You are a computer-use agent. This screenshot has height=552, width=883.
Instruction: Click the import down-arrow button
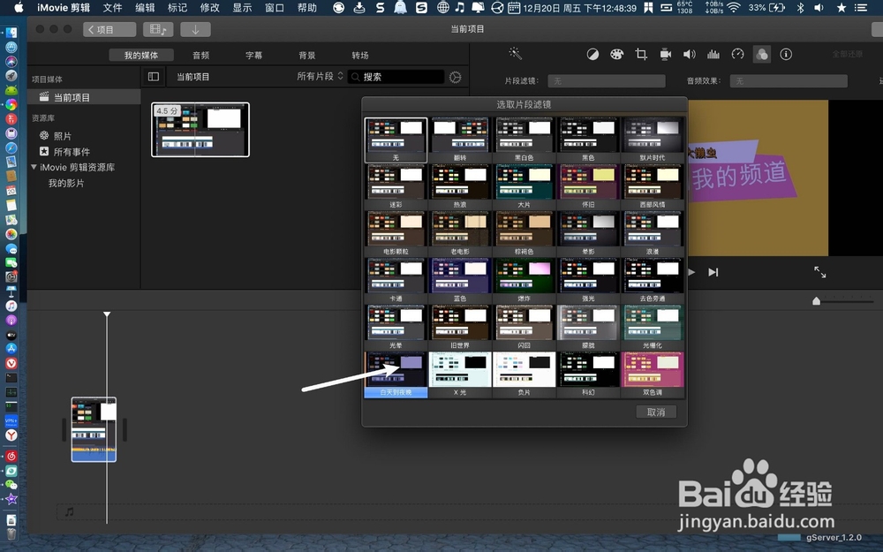195,29
